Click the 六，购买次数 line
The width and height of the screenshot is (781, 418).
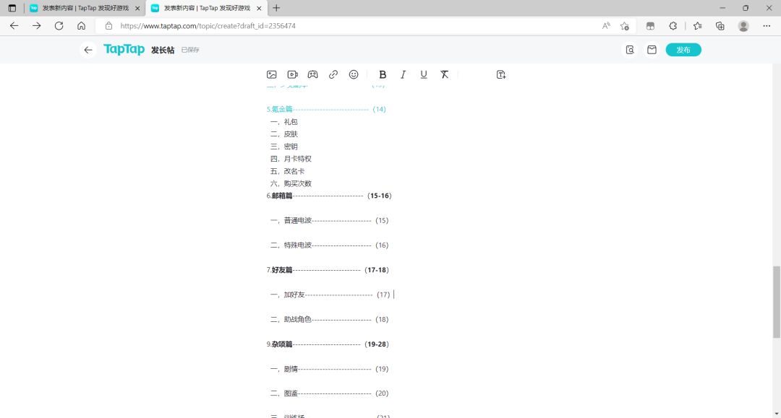pos(291,183)
